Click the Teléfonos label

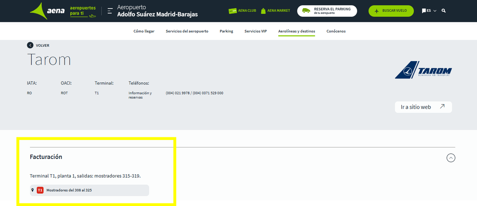[x=139, y=83]
